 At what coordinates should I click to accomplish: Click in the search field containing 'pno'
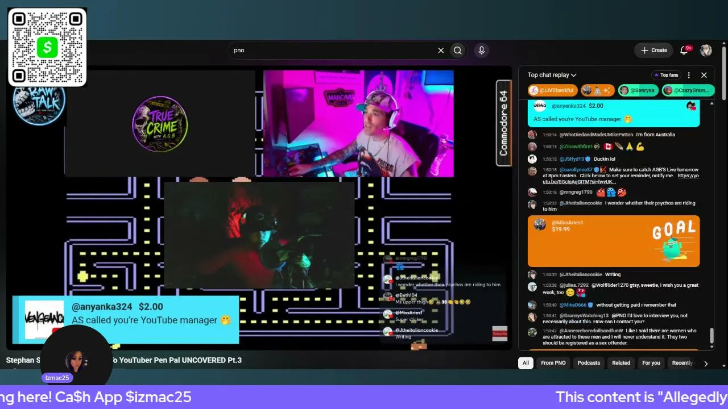(x=333, y=51)
